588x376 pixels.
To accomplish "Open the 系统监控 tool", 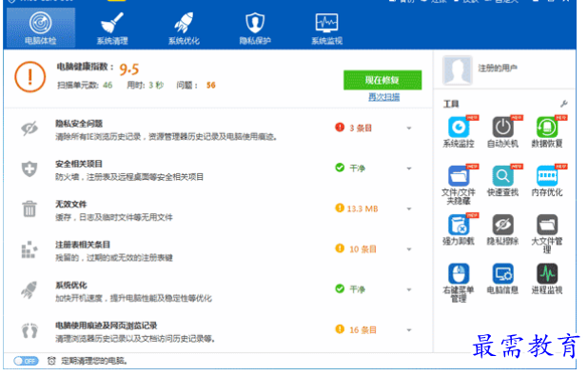I will (x=459, y=131).
